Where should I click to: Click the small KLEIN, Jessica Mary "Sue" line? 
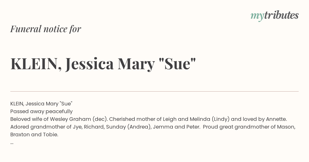[41, 104]
